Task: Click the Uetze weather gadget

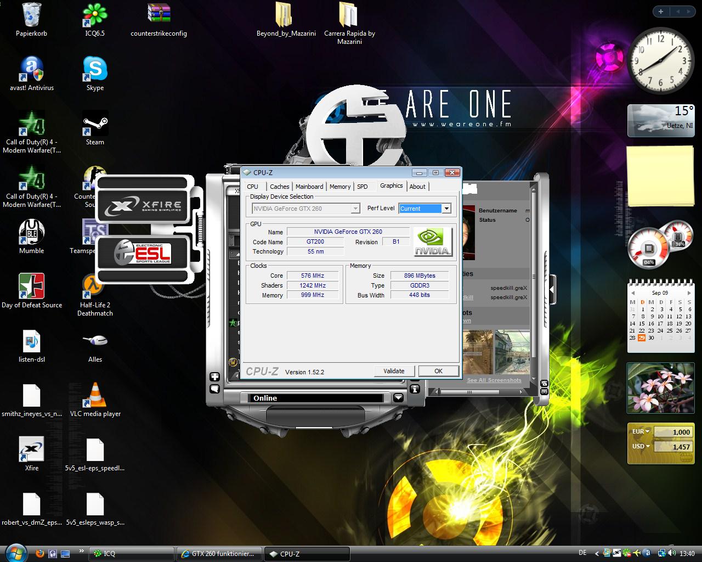Action: 661,120
